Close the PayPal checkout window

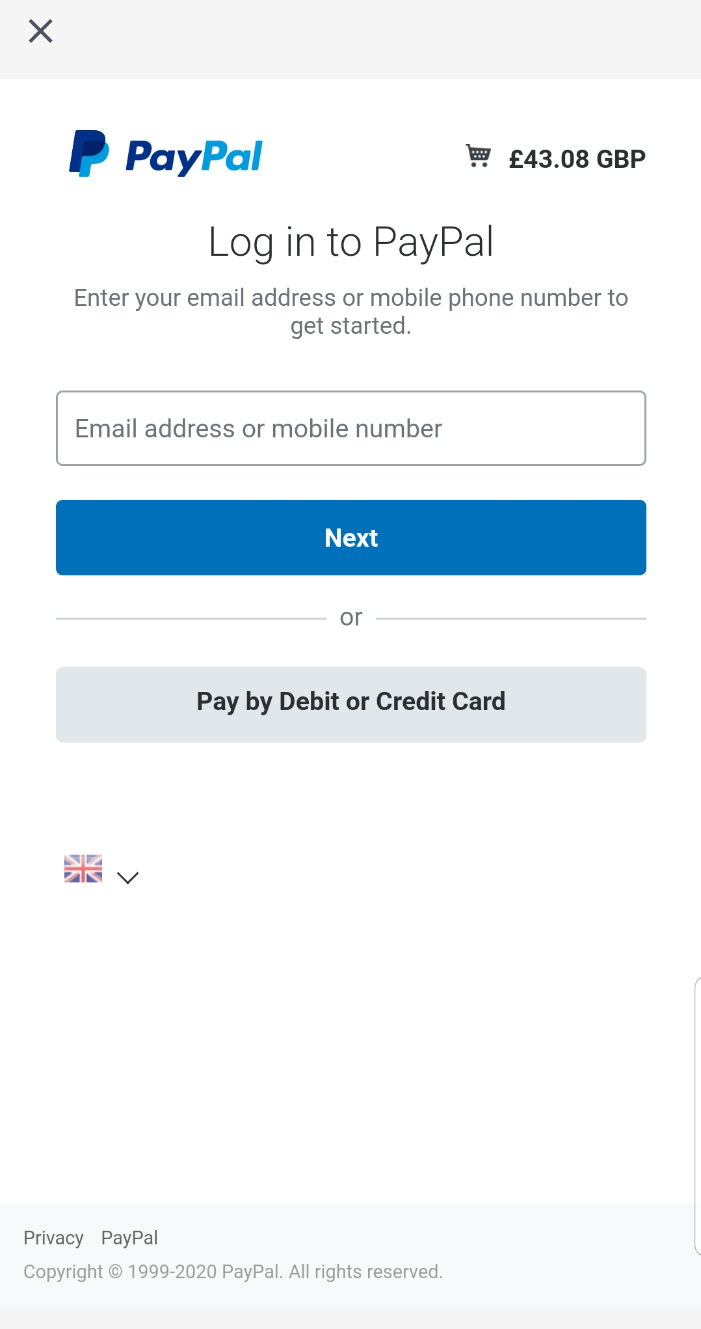(x=40, y=31)
